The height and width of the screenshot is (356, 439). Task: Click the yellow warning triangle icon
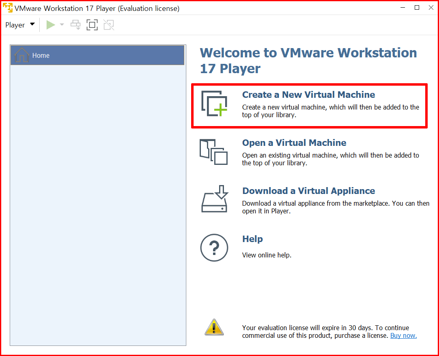tap(214, 327)
